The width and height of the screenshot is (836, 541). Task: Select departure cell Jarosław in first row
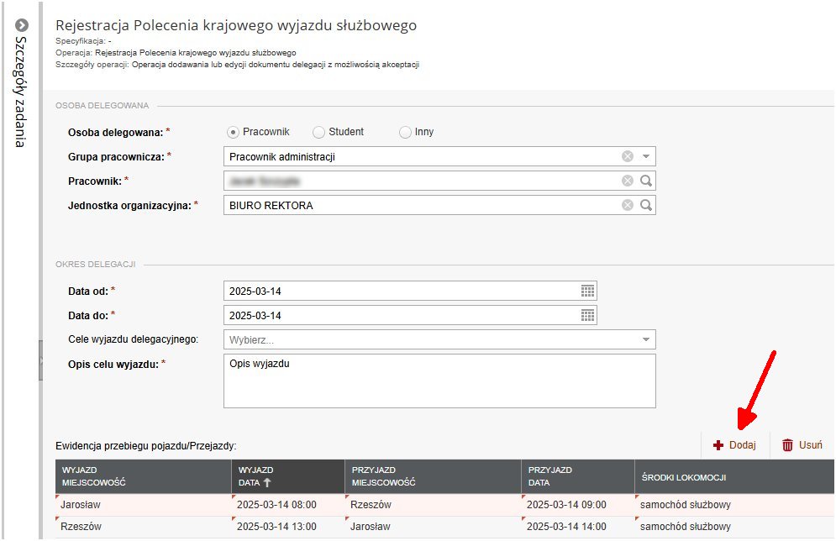coord(144,505)
